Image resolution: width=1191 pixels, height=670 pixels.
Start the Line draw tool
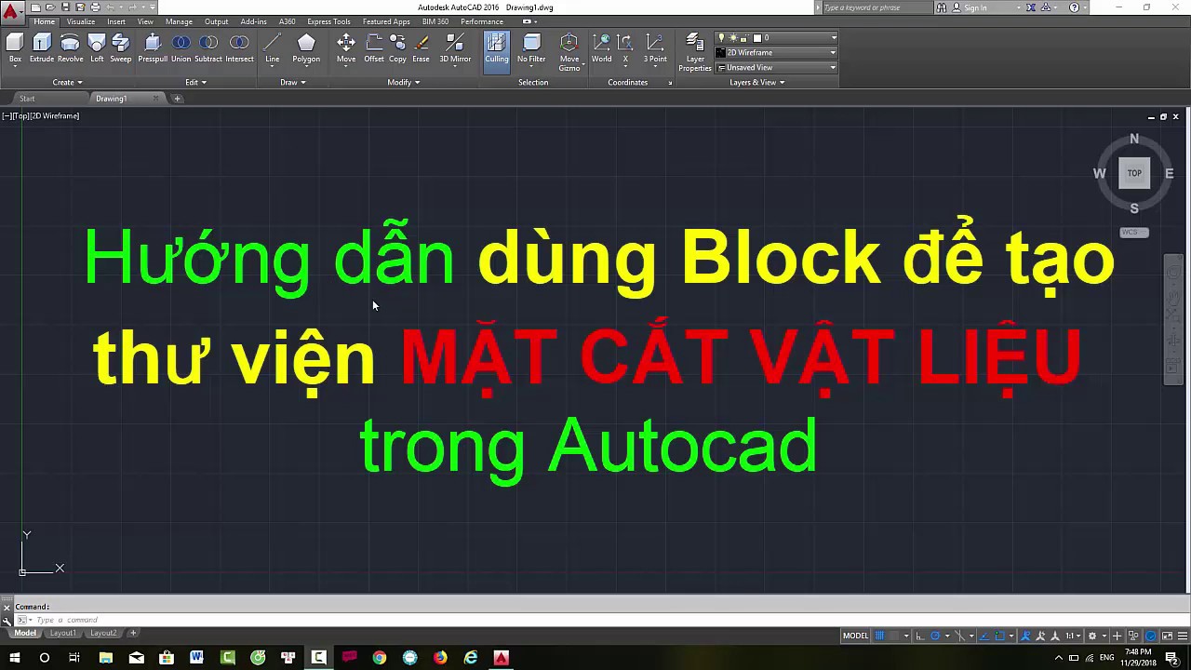(x=272, y=47)
